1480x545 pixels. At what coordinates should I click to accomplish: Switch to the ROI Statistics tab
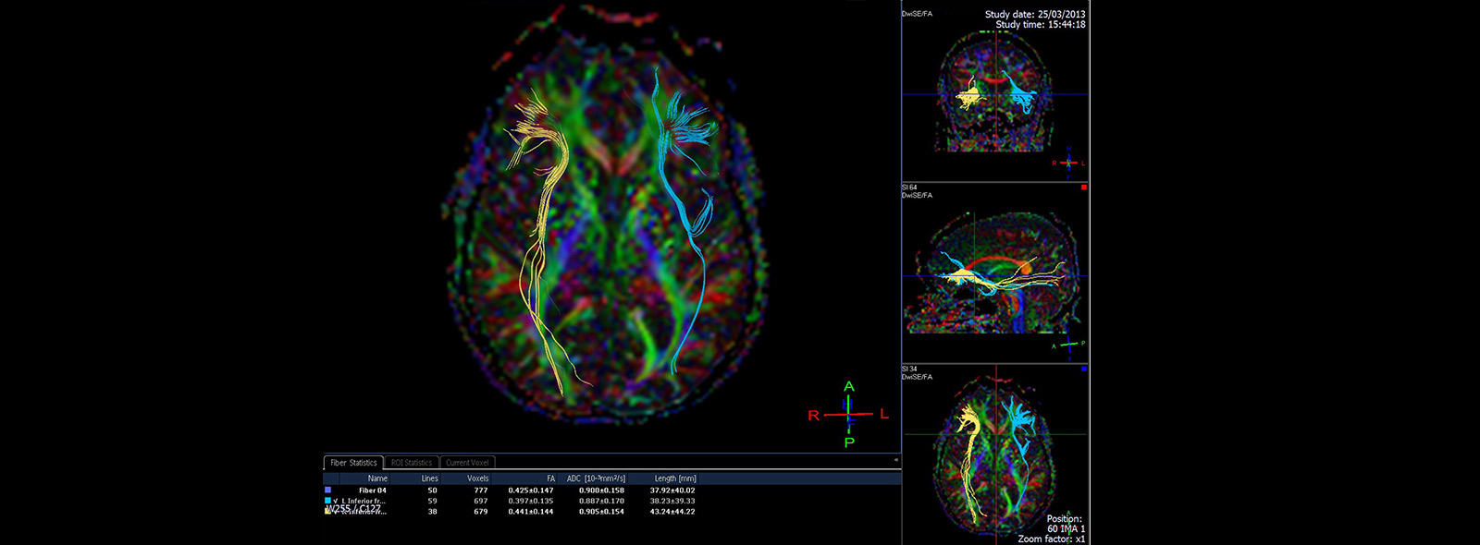click(x=412, y=463)
